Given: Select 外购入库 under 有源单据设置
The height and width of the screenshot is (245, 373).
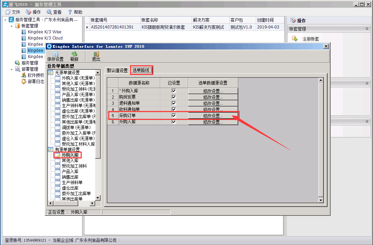Looking at the screenshot, I should pos(70,155).
